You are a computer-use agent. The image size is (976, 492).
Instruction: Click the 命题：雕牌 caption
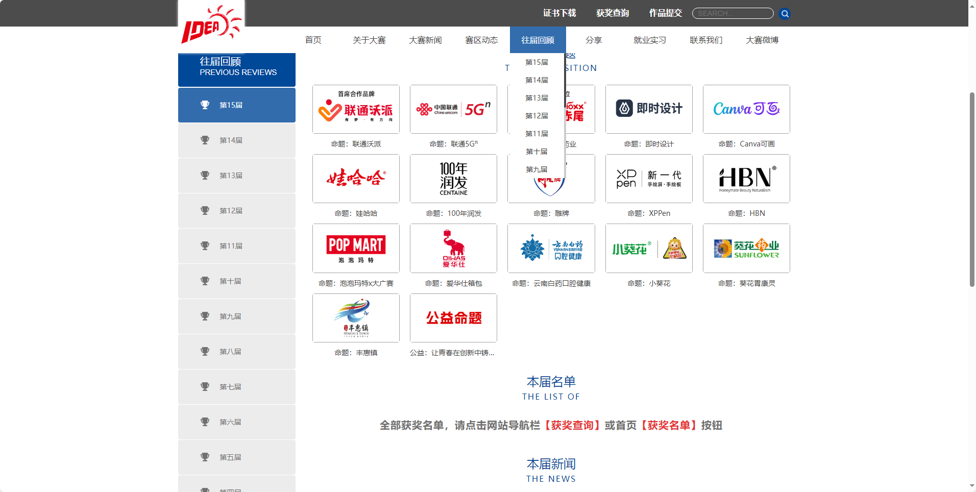click(551, 213)
